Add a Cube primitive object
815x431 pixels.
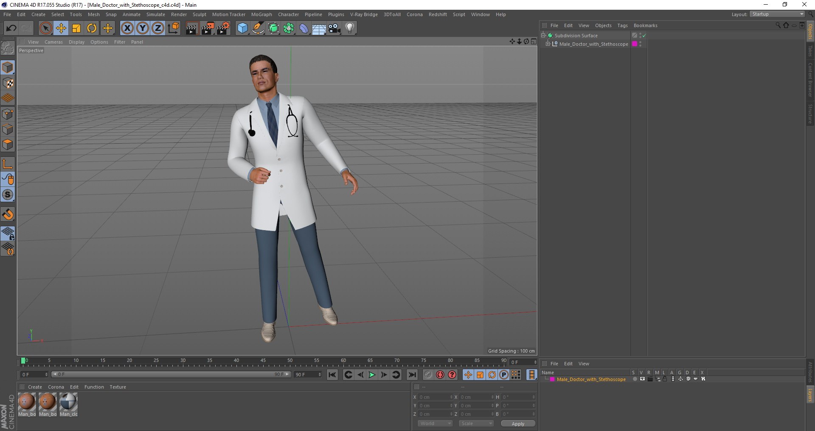click(x=242, y=28)
